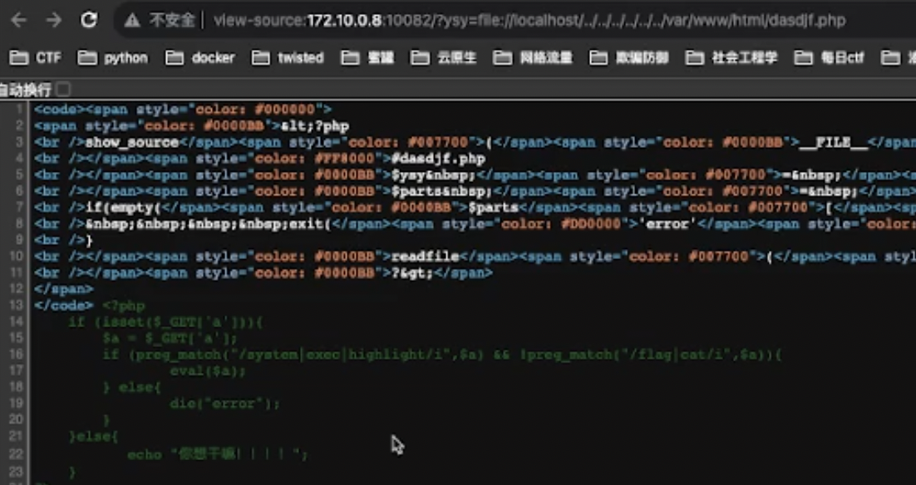
Task: Click the browser back arrow
Action: pos(17,20)
